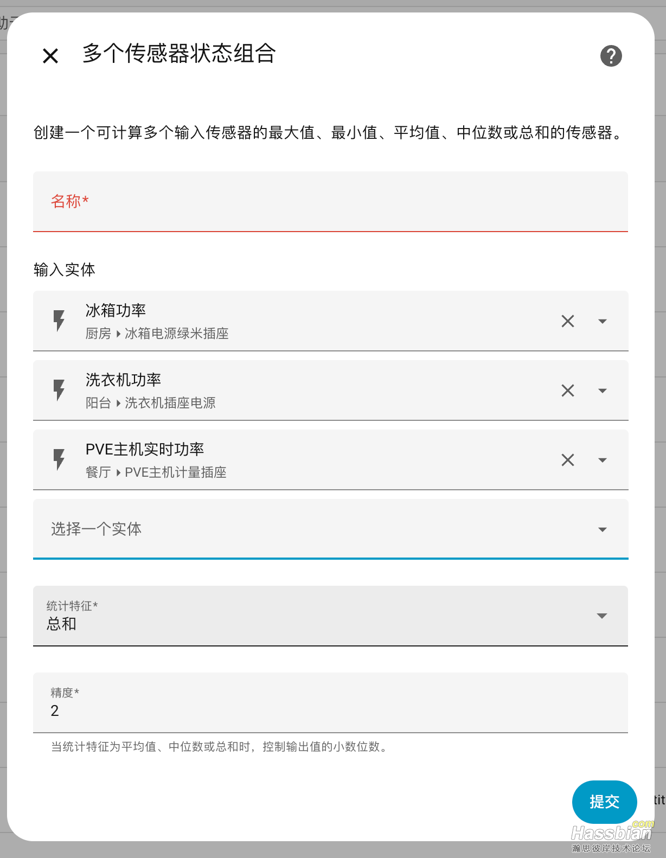Remove the 洗衣机功率 entity
Image resolution: width=666 pixels, height=858 pixels.
(x=568, y=390)
